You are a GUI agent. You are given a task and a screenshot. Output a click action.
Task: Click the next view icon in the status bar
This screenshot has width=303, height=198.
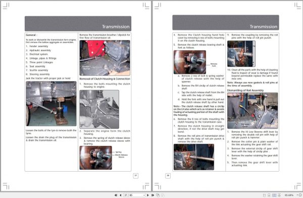163,195
